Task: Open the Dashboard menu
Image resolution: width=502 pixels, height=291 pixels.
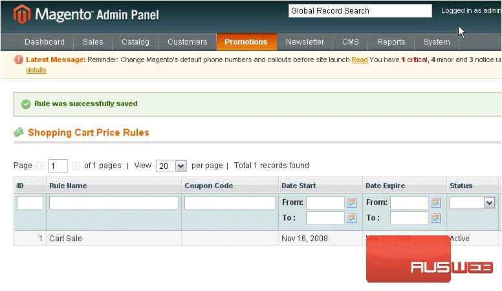Action: (45, 42)
